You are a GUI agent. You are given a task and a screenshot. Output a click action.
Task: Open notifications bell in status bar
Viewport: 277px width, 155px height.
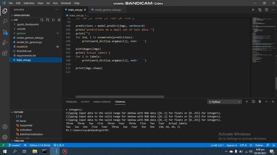coord(274,145)
